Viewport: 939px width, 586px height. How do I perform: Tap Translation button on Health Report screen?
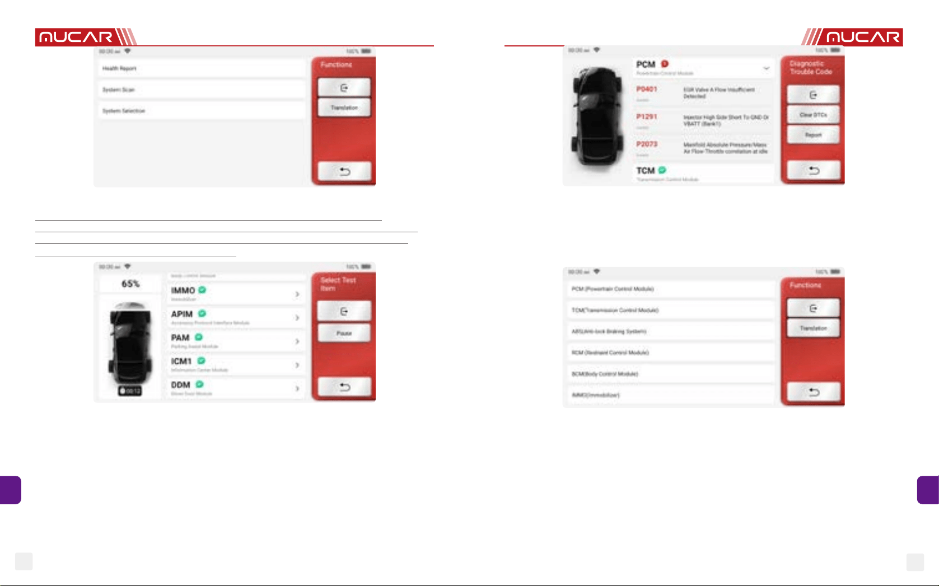tap(344, 107)
